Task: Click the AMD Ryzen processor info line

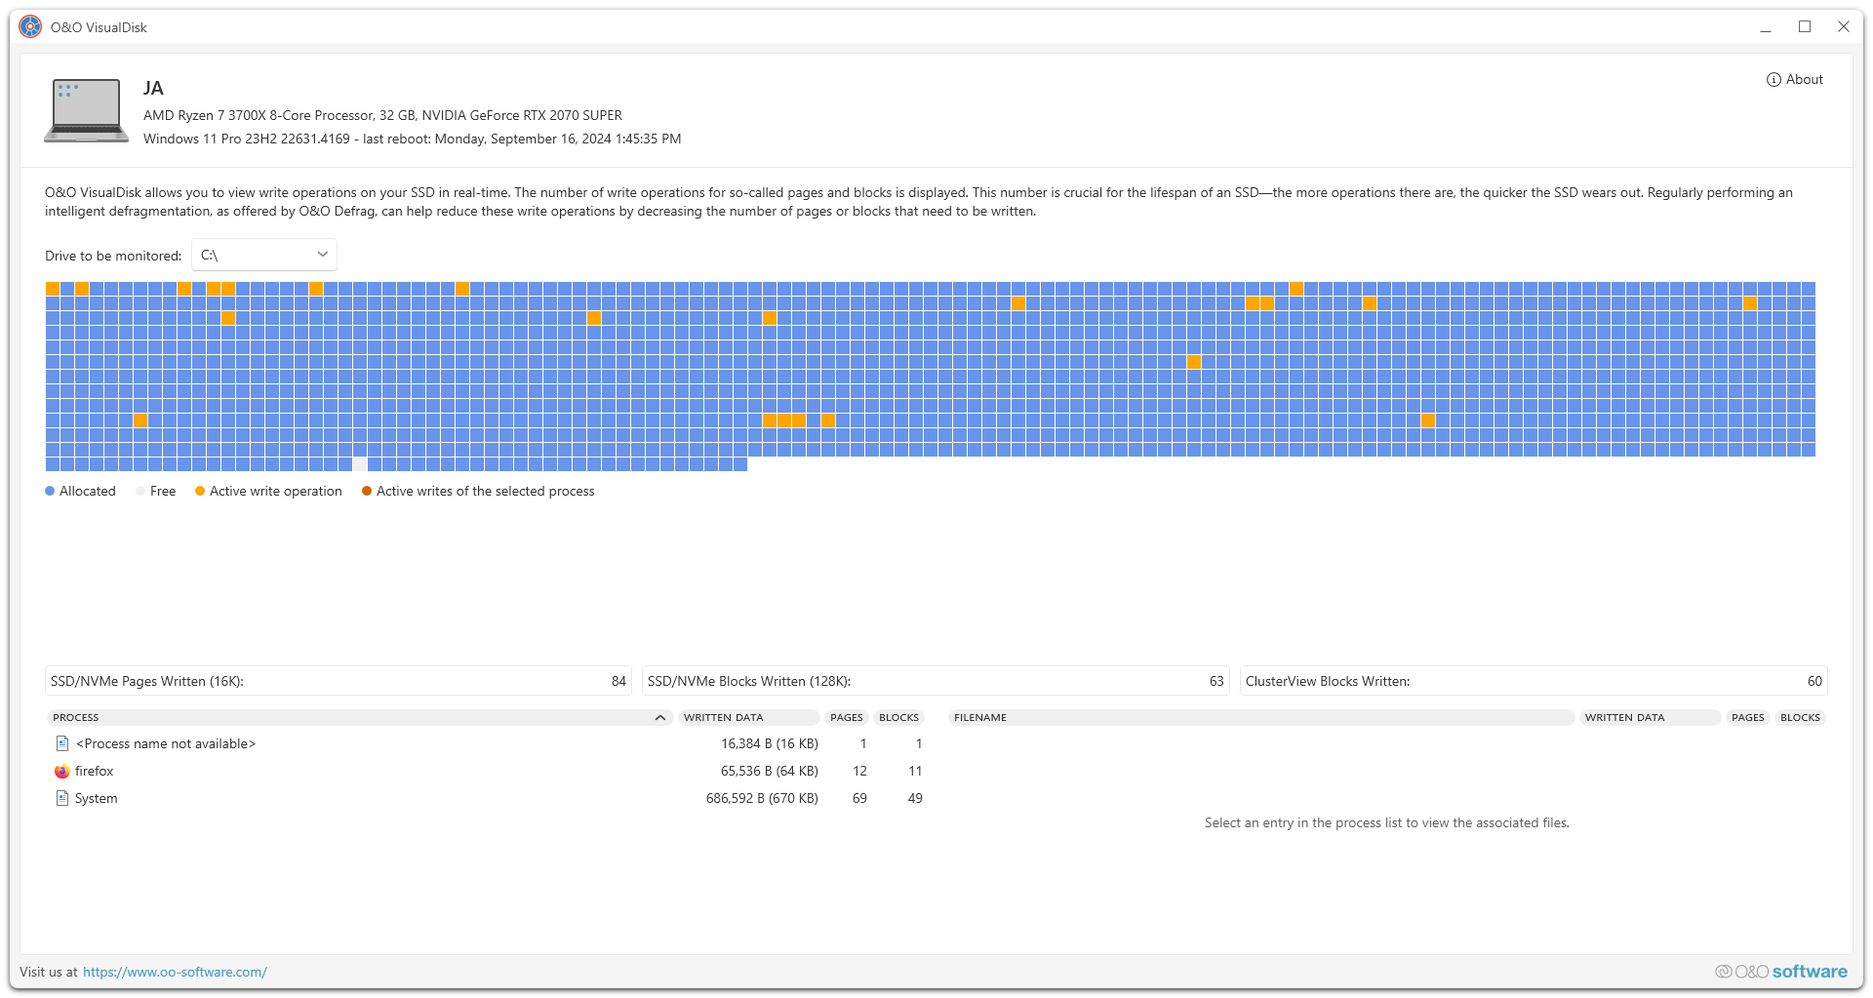Action: click(382, 115)
